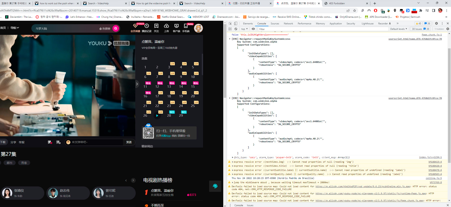Open the floating customer service chat icon

click(x=215, y=186)
